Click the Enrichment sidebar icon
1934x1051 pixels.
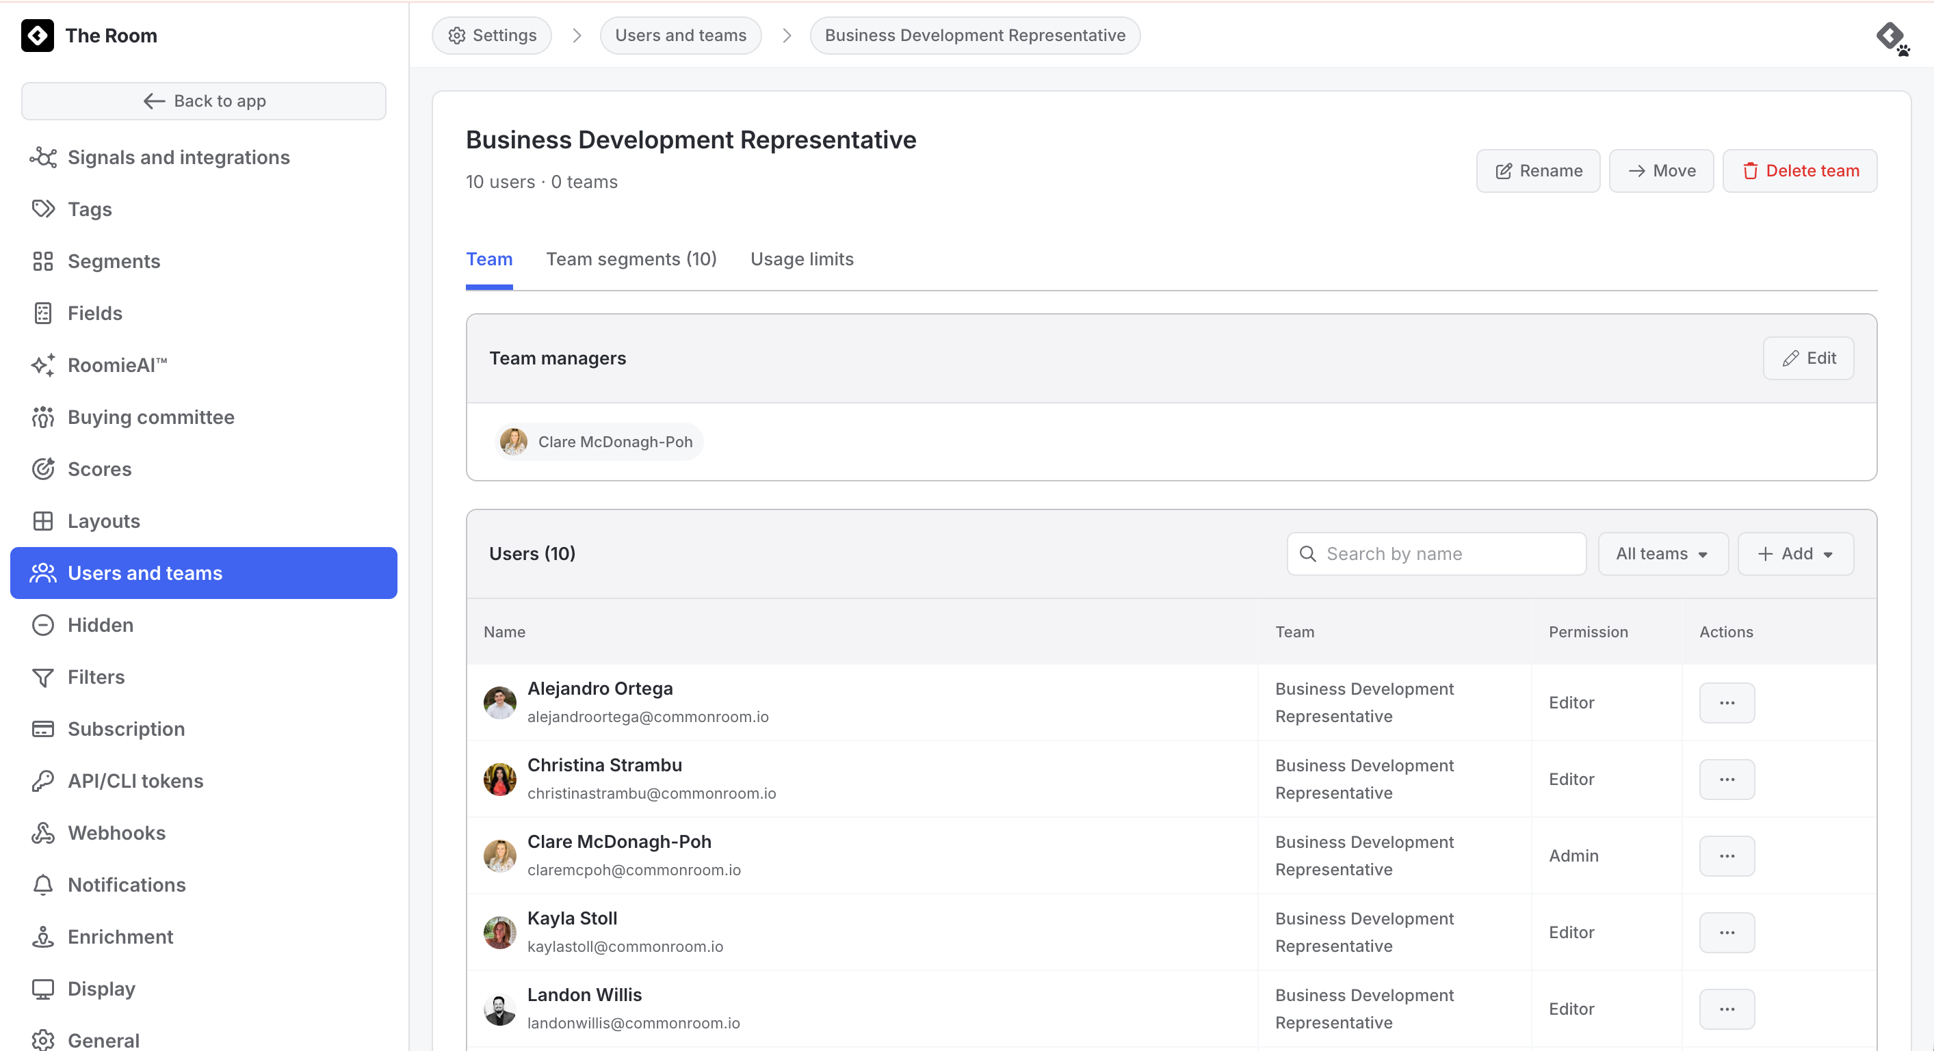pyautogui.click(x=43, y=937)
